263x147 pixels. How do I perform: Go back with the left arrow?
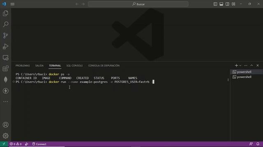tap(77, 4)
